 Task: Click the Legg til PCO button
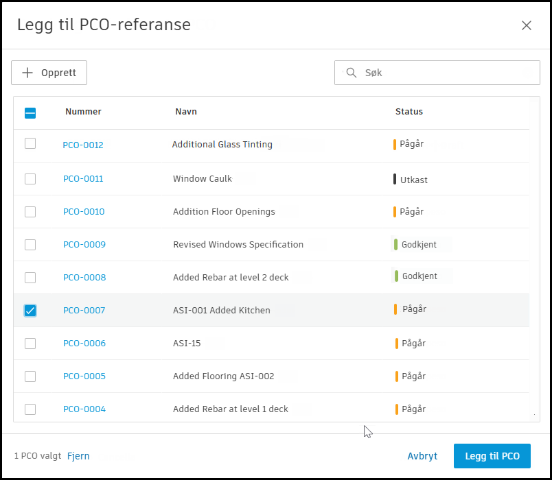tap(492, 456)
